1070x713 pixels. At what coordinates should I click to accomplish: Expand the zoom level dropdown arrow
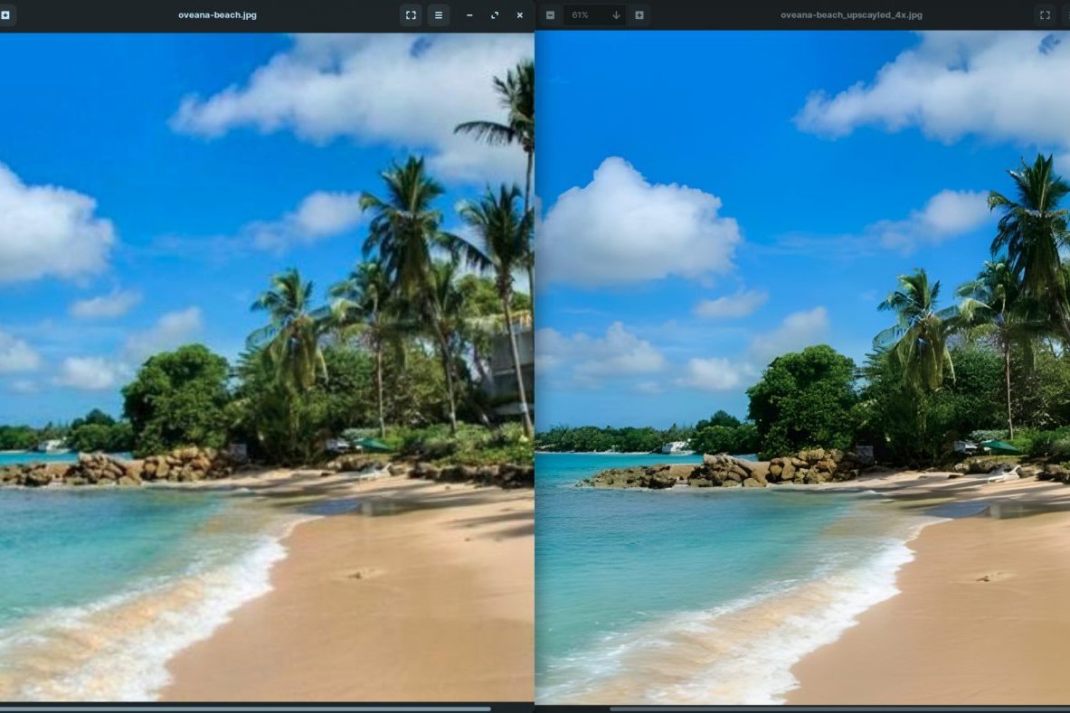(616, 15)
